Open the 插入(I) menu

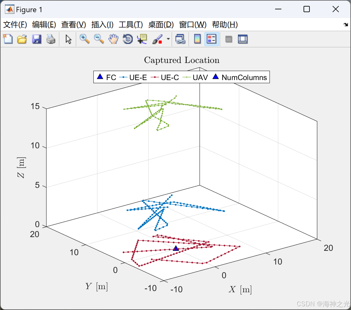[x=102, y=25]
